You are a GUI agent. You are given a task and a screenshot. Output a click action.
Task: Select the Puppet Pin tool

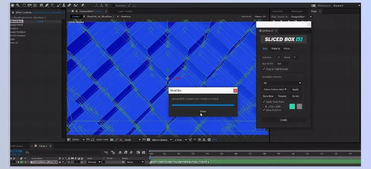pyautogui.click(x=83, y=5)
